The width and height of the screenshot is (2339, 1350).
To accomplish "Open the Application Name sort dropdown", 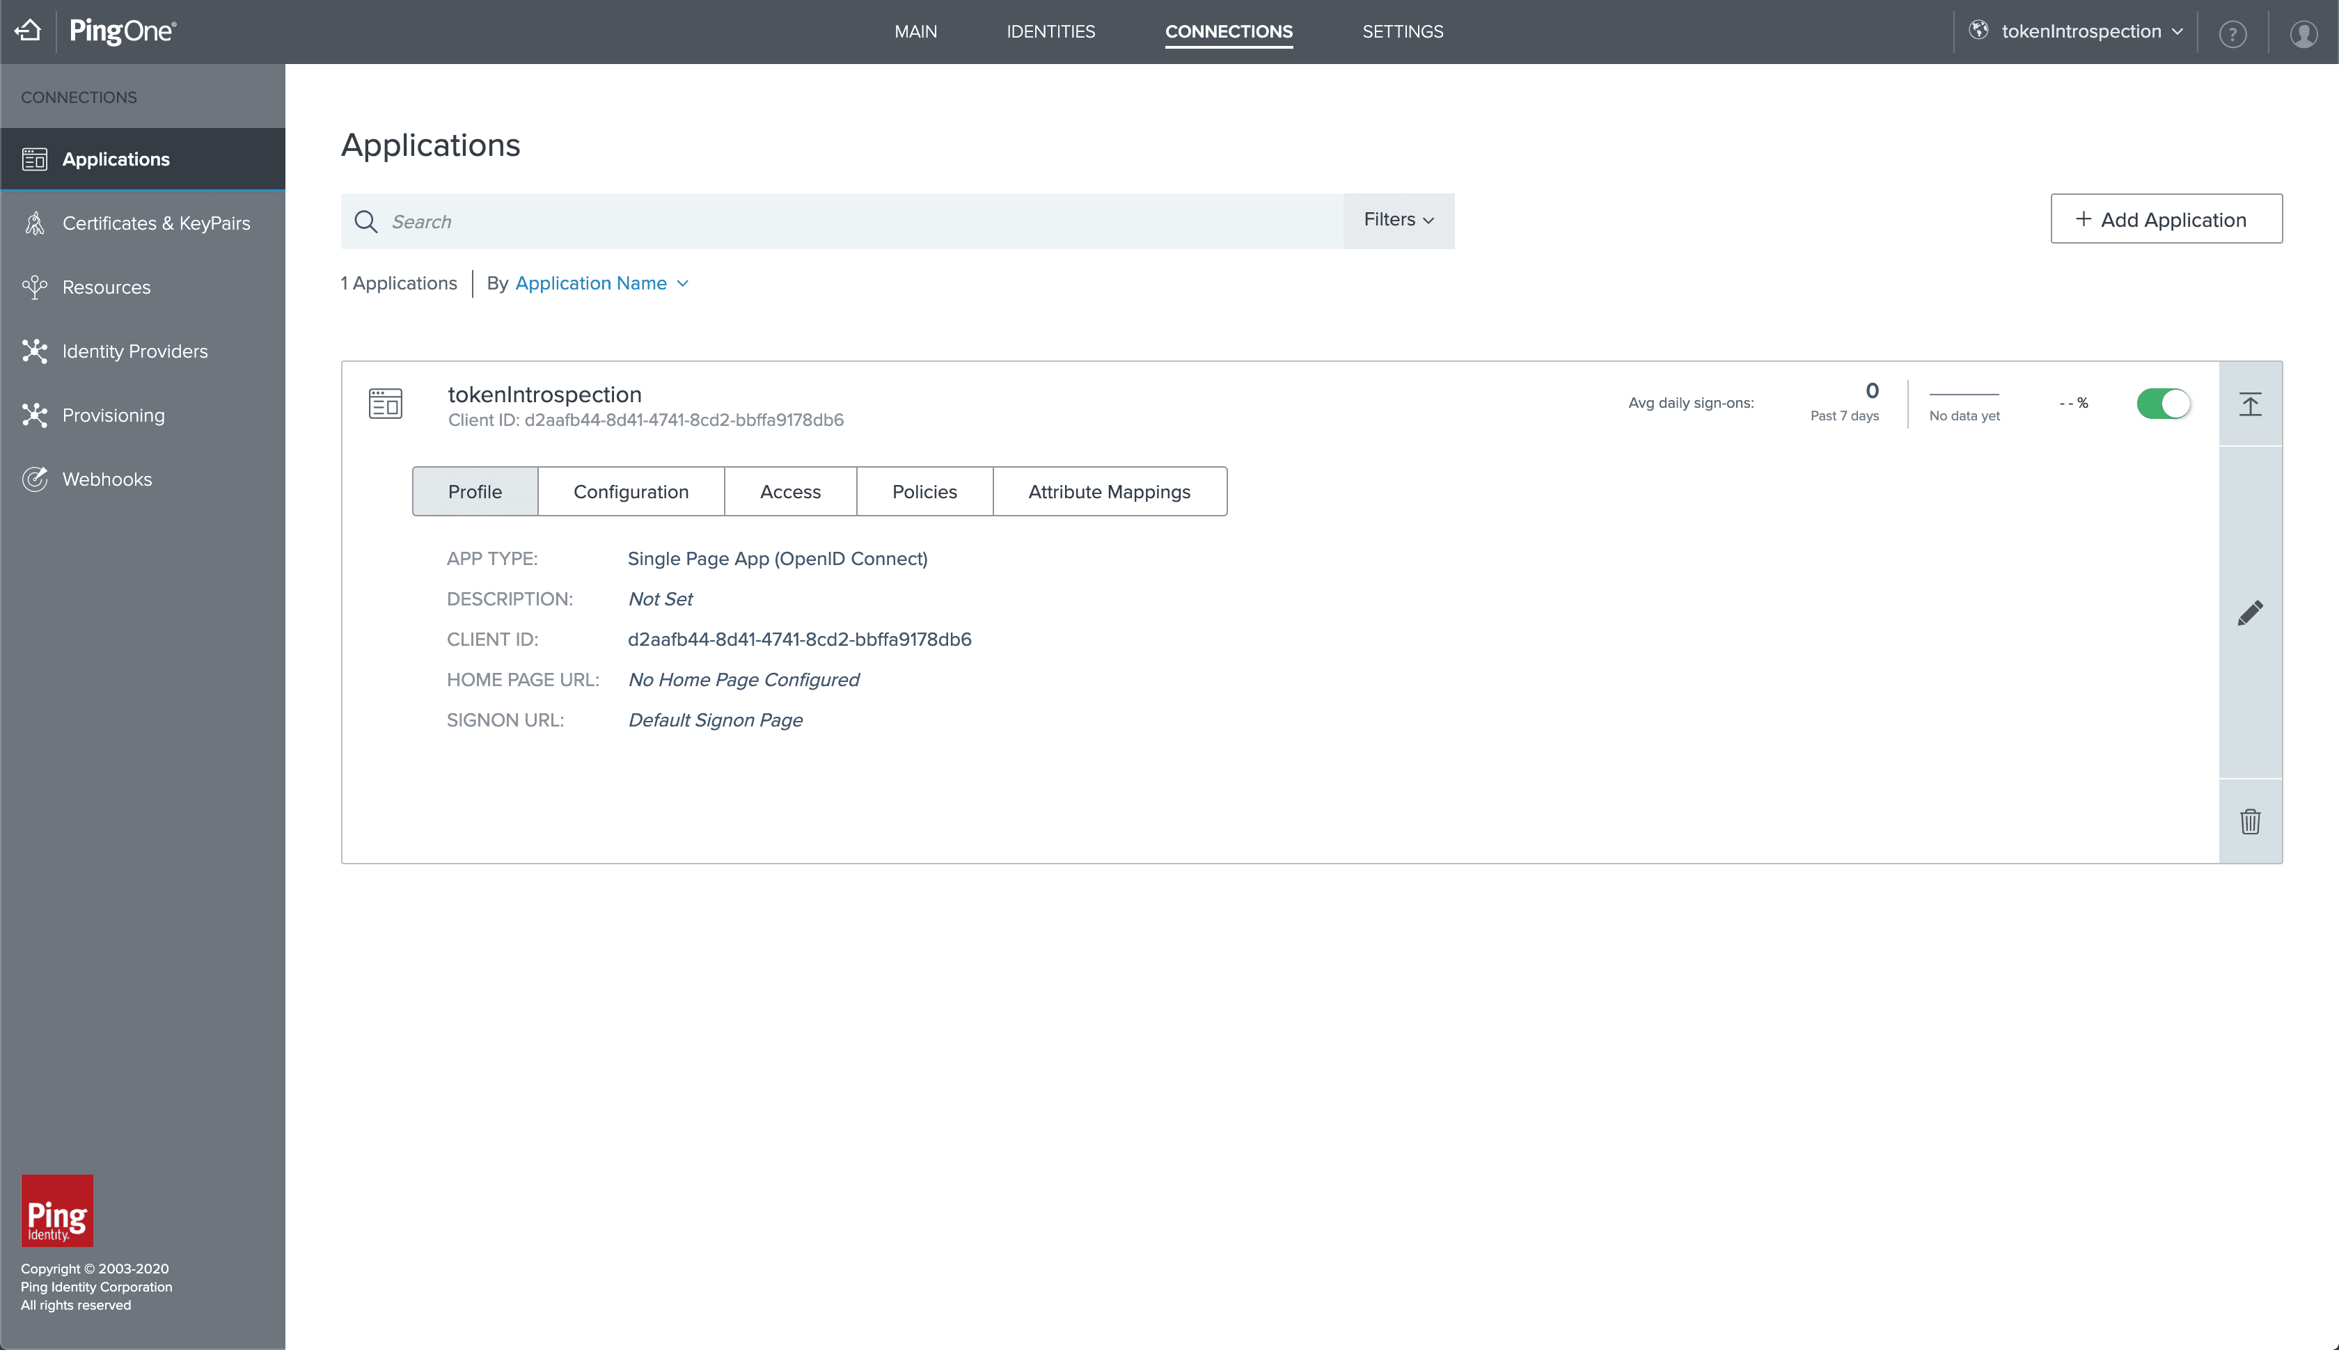I will (601, 284).
